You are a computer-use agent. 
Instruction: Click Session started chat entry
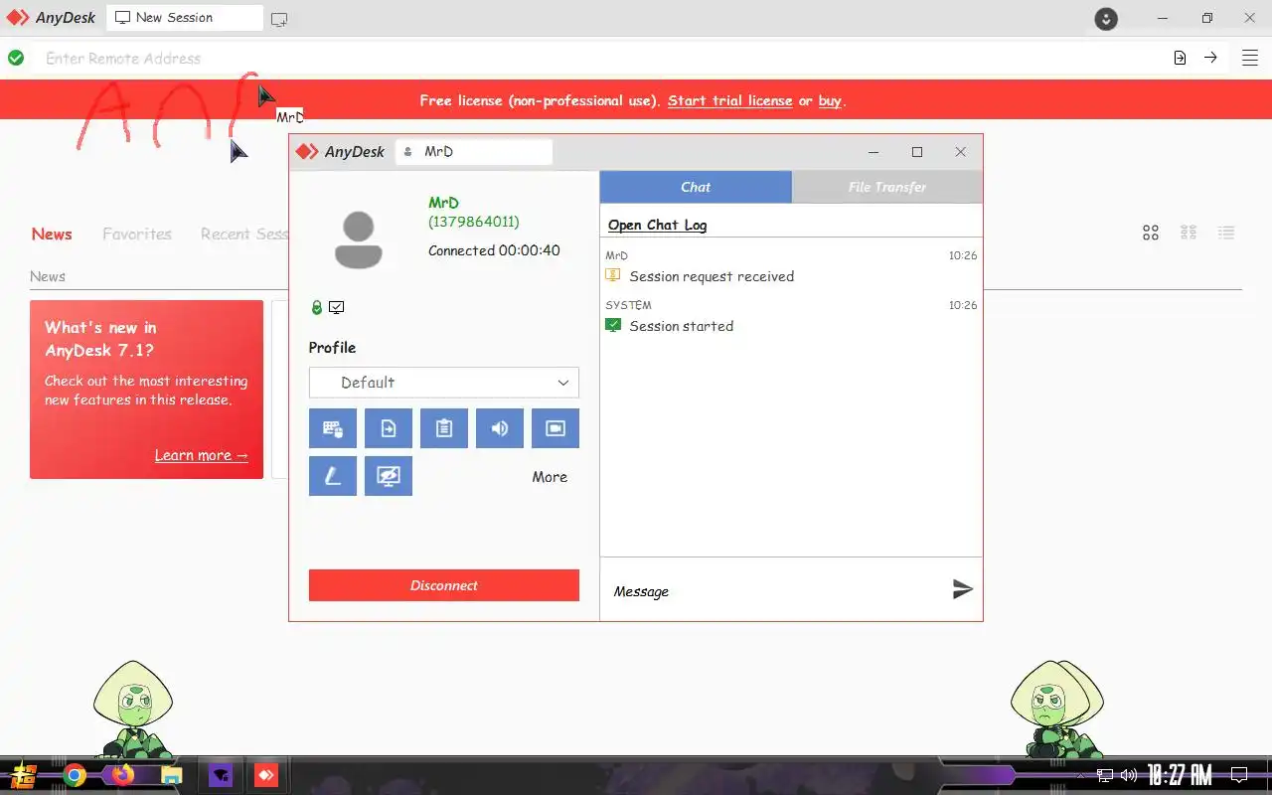point(681,326)
